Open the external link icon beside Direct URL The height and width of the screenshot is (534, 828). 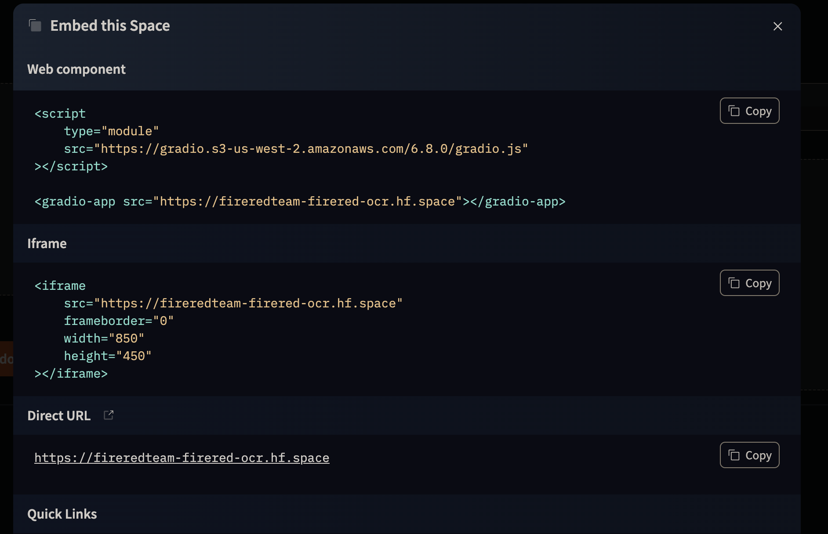pyautogui.click(x=109, y=415)
